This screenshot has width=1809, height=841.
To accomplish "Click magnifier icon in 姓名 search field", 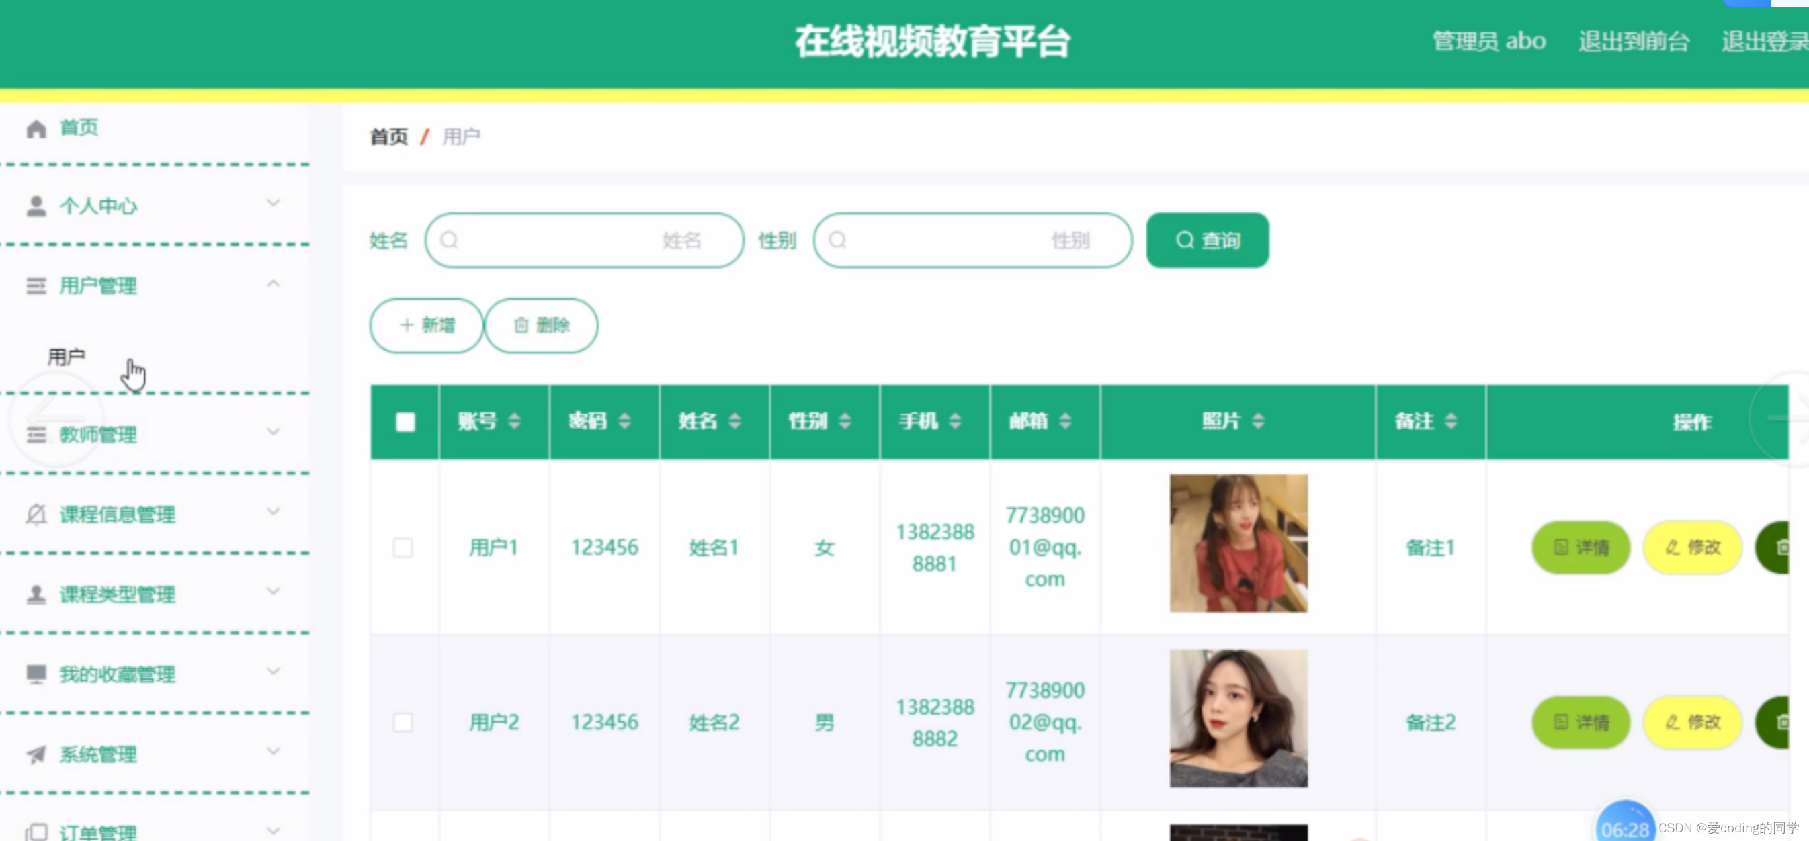I will point(450,240).
